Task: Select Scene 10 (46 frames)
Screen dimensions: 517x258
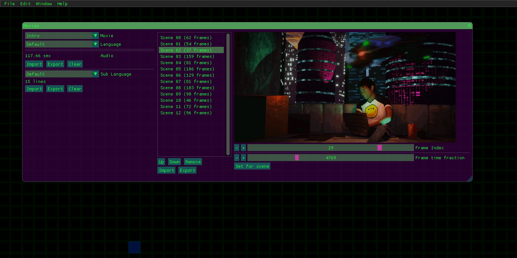Action: click(191, 100)
